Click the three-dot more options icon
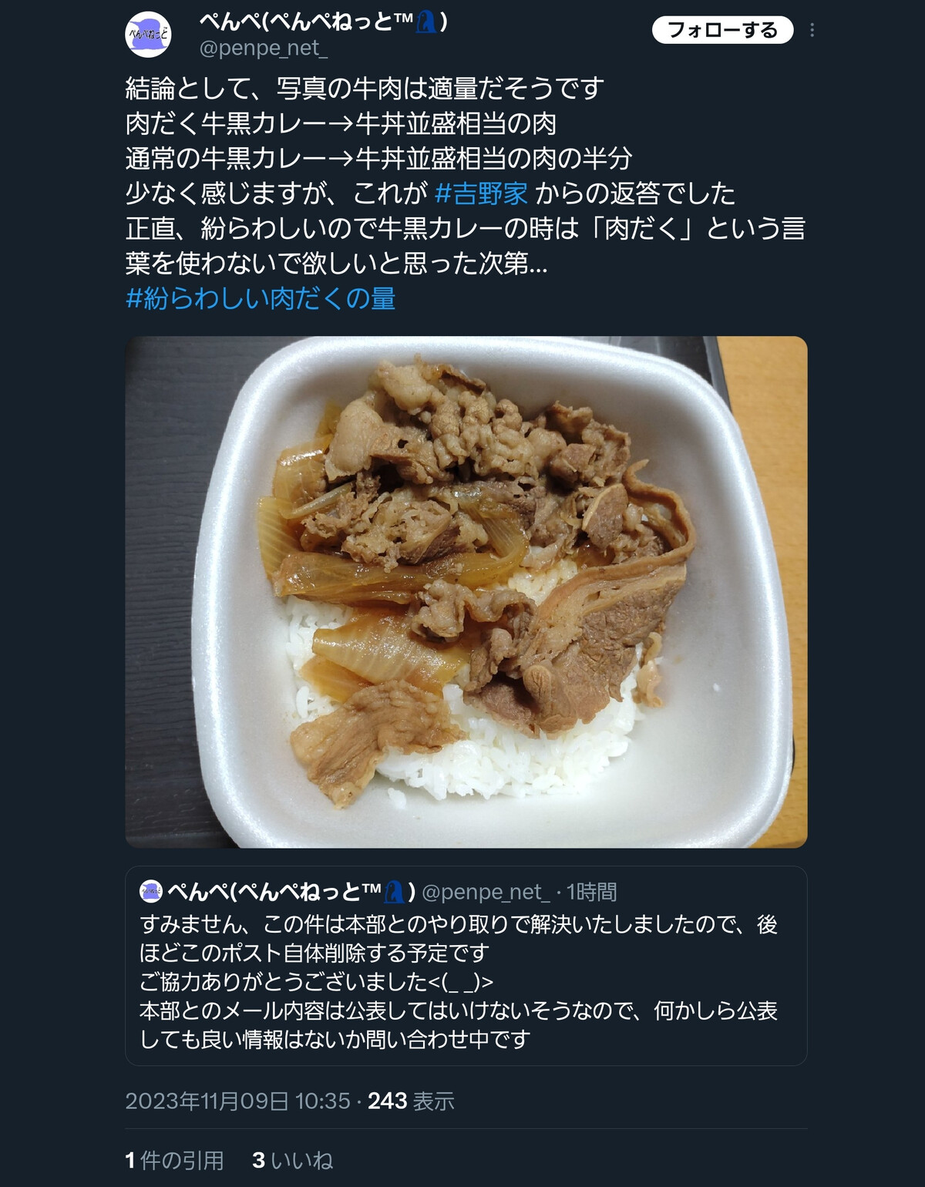 [812, 30]
